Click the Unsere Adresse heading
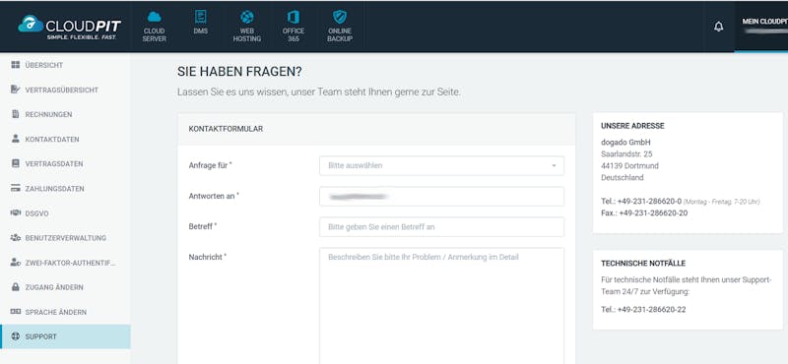 (x=632, y=126)
